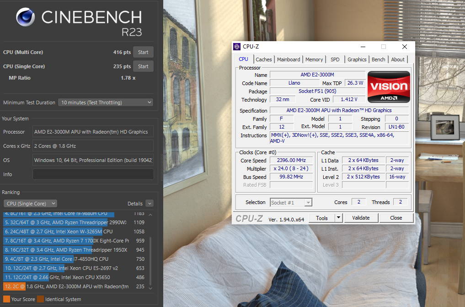Screen dimensions: 465x307
Task: Click the orange Your Score legend swatch
Action: coord(6,299)
